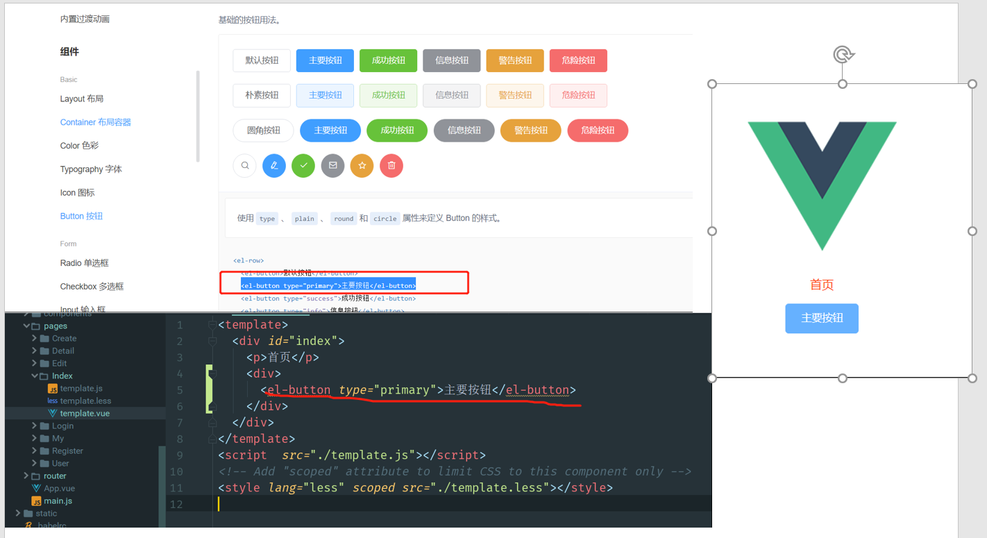Screen dimensions: 987x538
Task: Click the Detail folder icon
Action: pyautogui.click(x=45, y=351)
